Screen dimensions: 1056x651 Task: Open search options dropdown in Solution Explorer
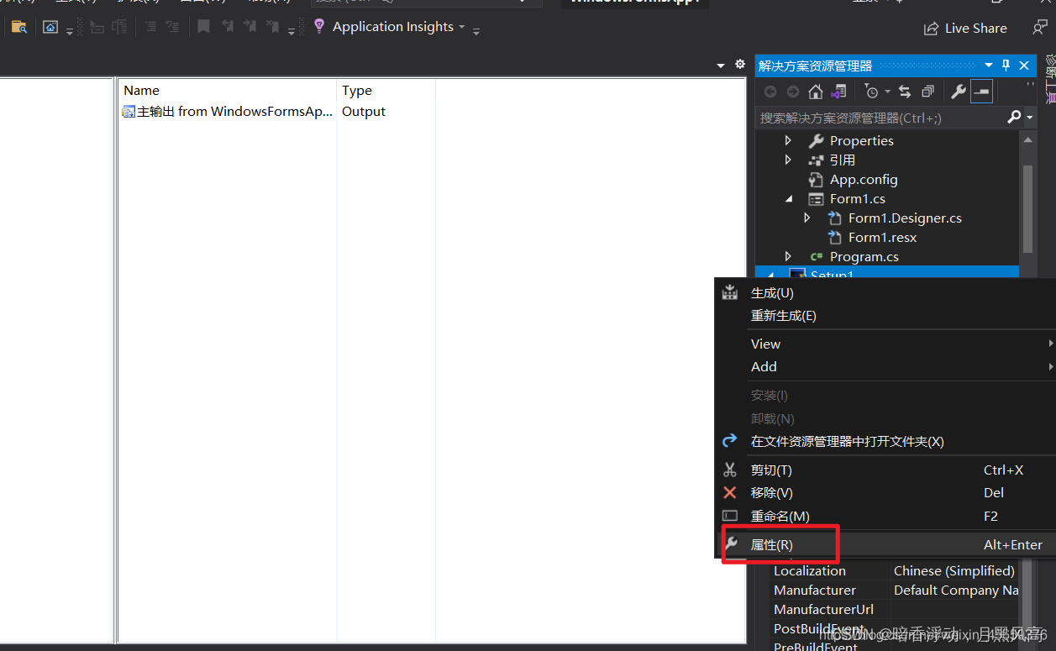[x=1030, y=118]
